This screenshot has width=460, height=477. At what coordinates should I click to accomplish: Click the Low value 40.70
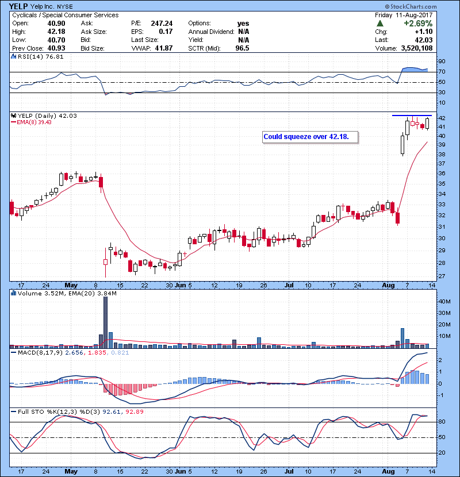(x=56, y=40)
